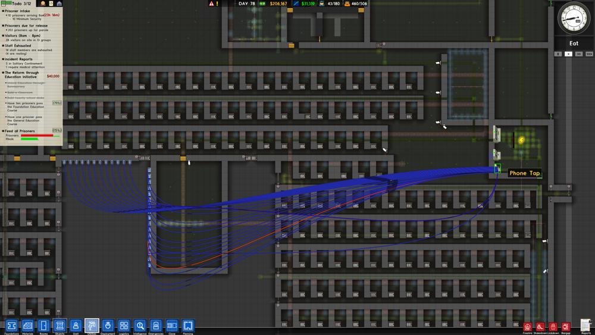
Task: Set game to normal play speed
Action: coord(568,54)
